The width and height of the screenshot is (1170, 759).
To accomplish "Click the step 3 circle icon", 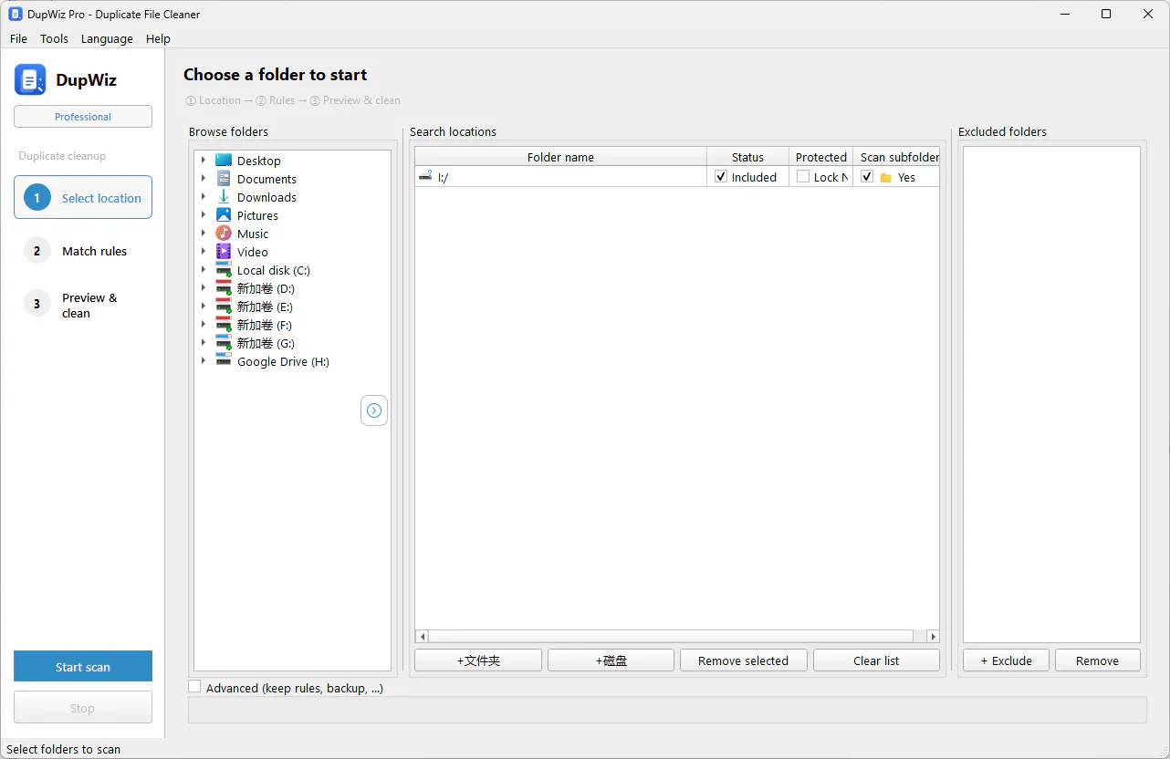I will 37,305.
